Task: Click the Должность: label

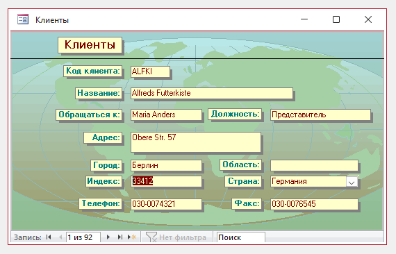Action: tap(235, 114)
